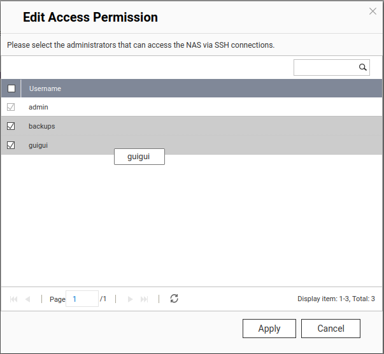384x354 pixels.
Task: Sort by the Username column header
Action: pyautogui.click(x=45, y=88)
